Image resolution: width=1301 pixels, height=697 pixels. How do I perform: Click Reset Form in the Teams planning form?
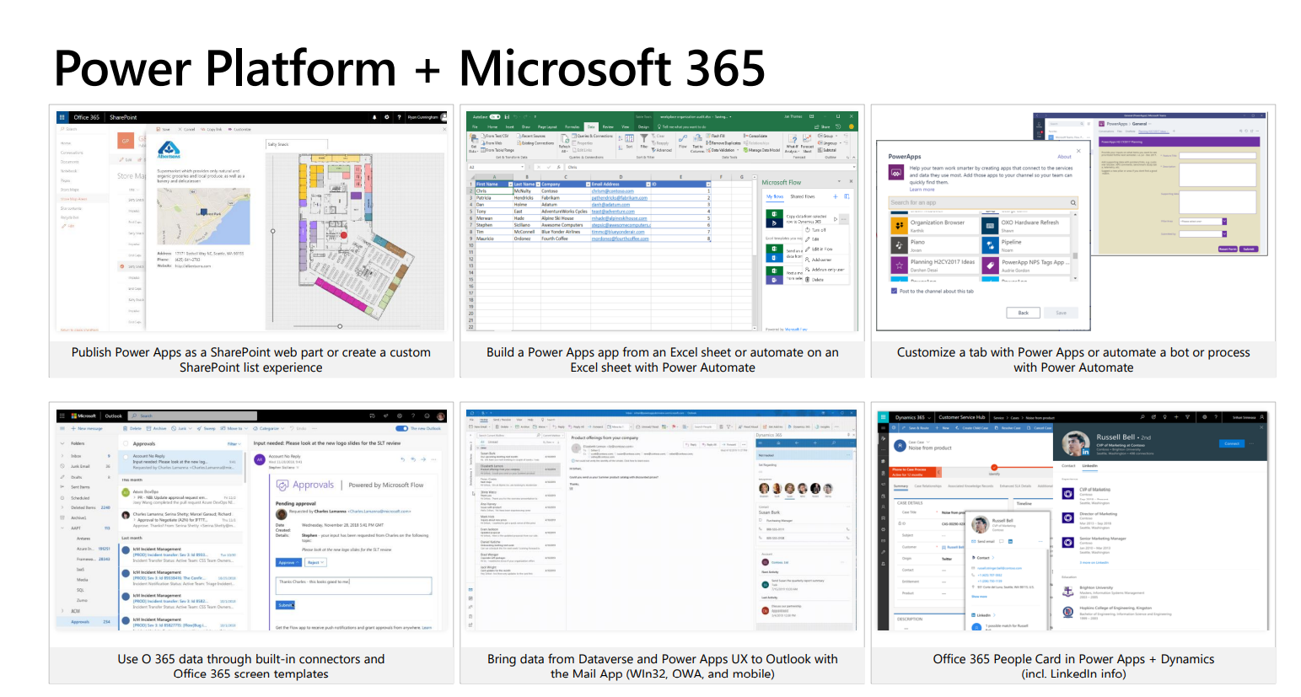(x=1228, y=249)
